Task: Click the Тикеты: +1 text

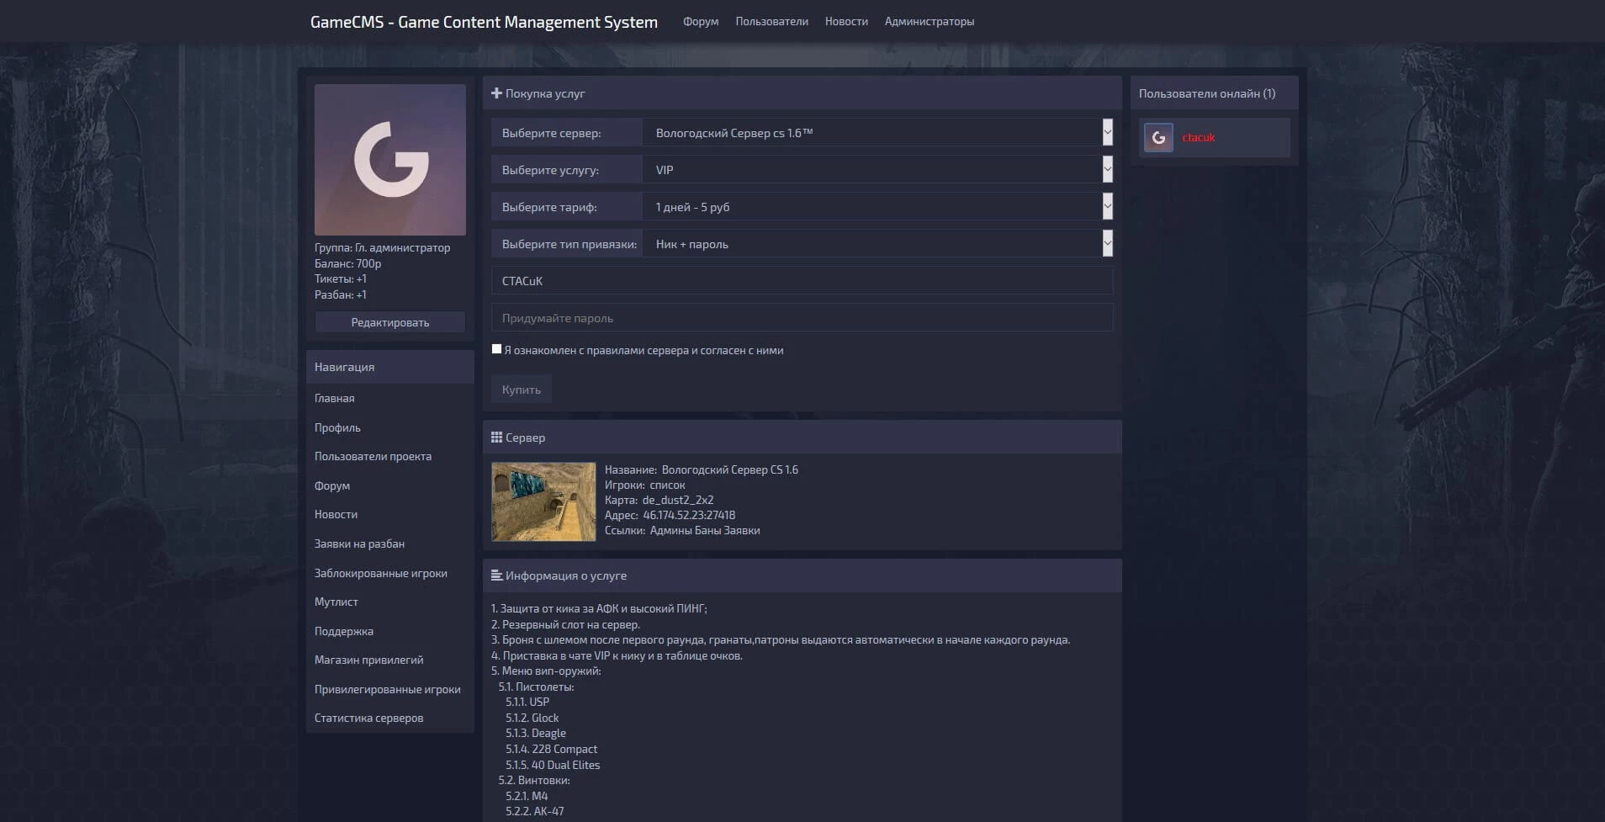Action: (x=341, y=279)
